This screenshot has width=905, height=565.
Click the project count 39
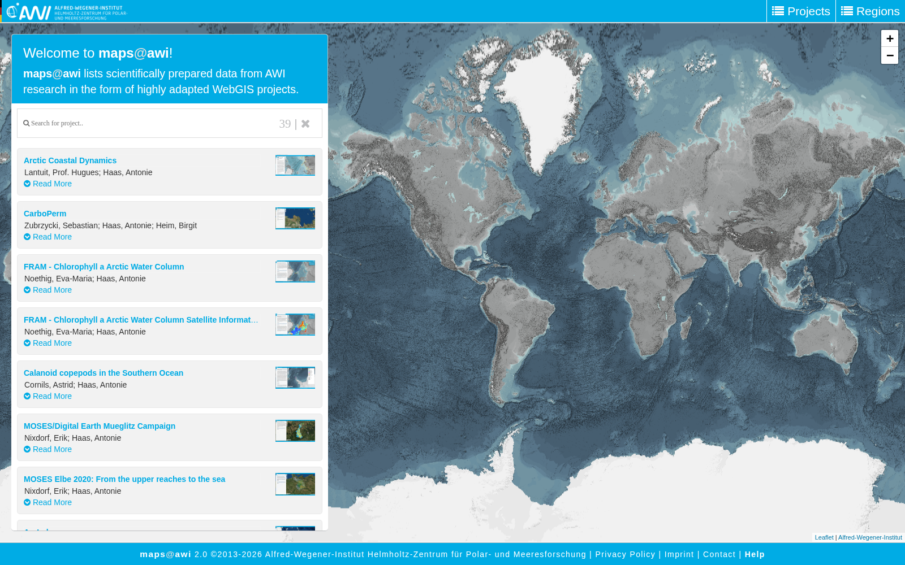pyautogui.click(x=285, y=124)
